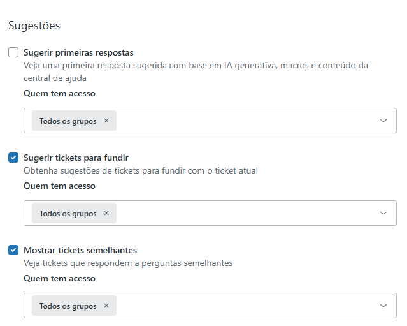Click the 'Mostrar tickets semelhantes' label text
The width and height of the screenshot is (407, 326).
(x=80, y=250)
